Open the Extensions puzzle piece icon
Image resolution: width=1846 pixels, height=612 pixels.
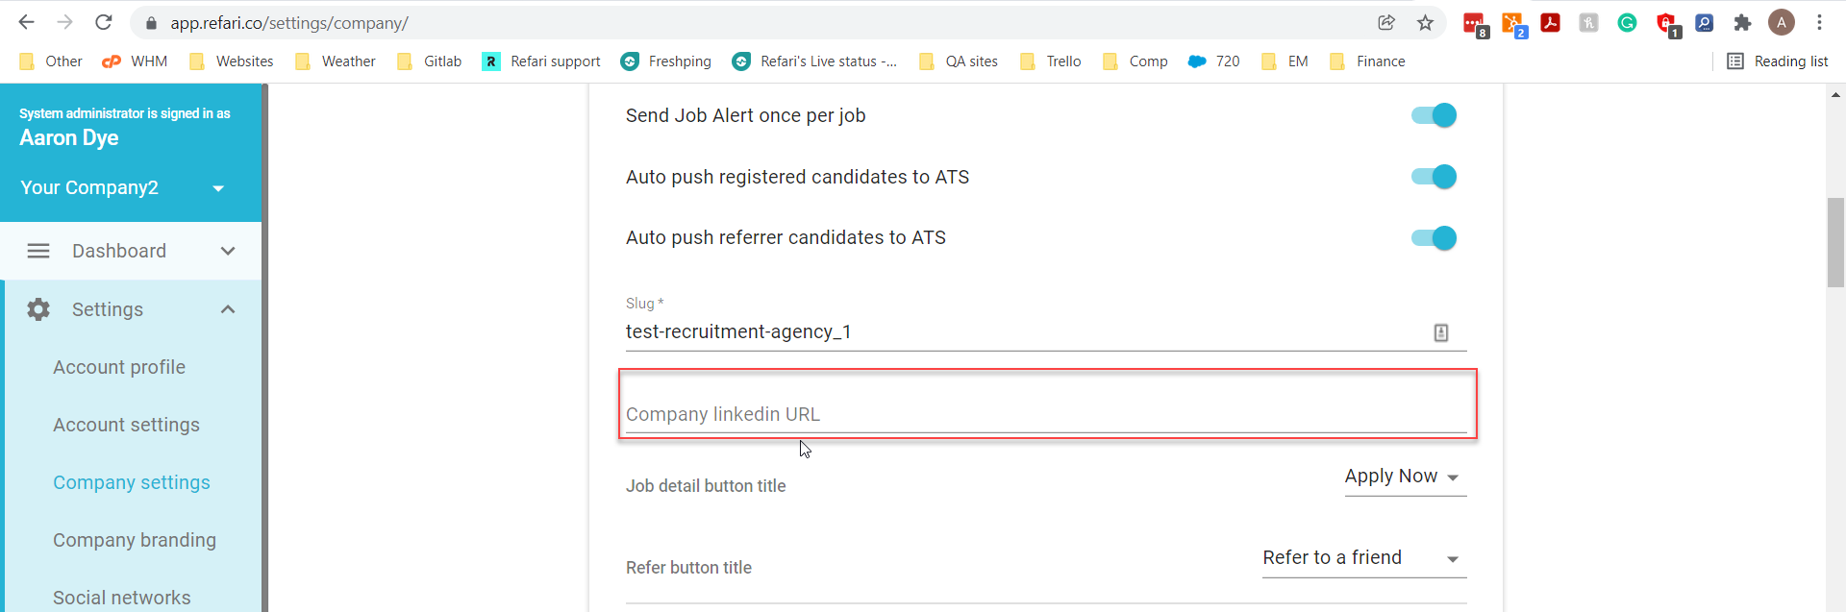click(1742, 22)
